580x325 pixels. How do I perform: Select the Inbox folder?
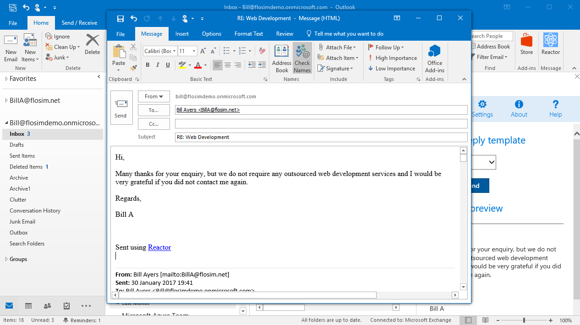pos(52,134)
